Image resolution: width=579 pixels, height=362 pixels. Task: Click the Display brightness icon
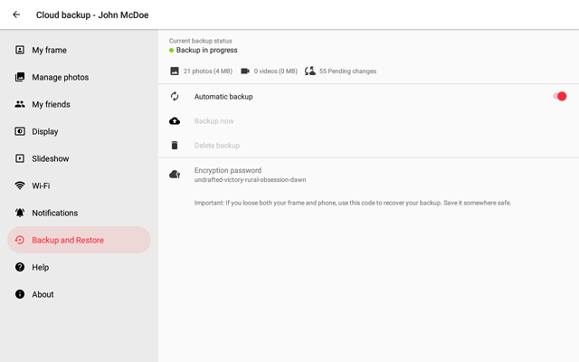point(20,131)
